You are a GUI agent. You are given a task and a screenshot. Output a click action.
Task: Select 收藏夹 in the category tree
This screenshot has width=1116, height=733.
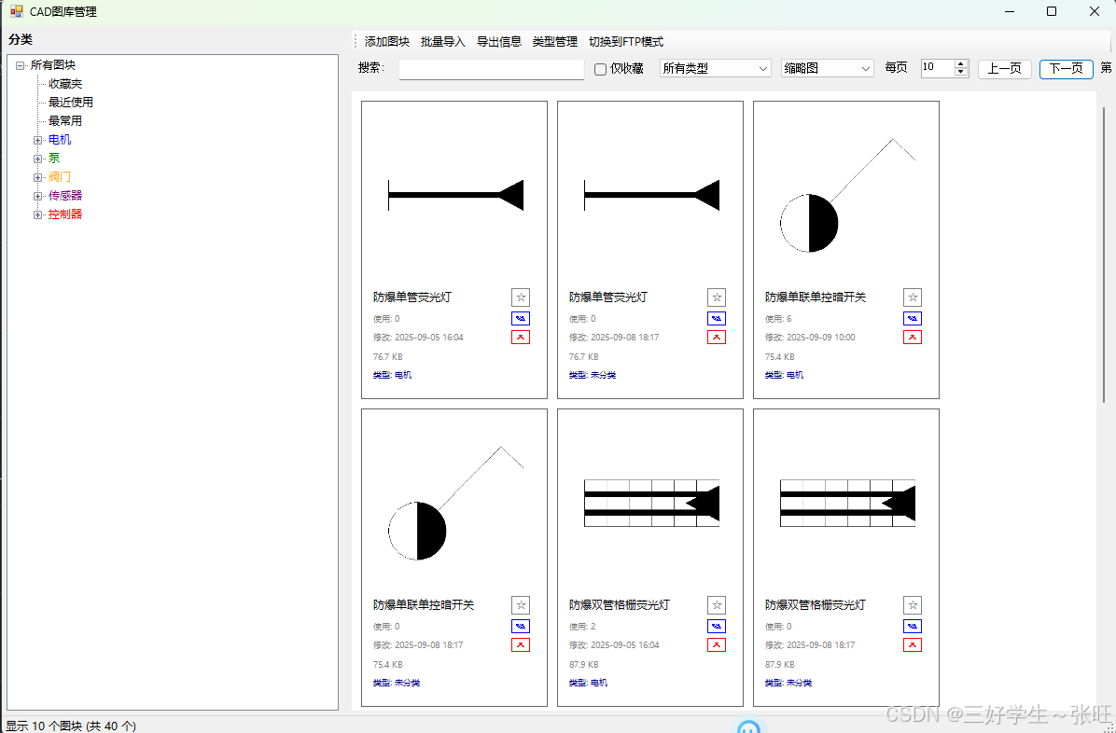pyautogui.click(x=65, y=84)
